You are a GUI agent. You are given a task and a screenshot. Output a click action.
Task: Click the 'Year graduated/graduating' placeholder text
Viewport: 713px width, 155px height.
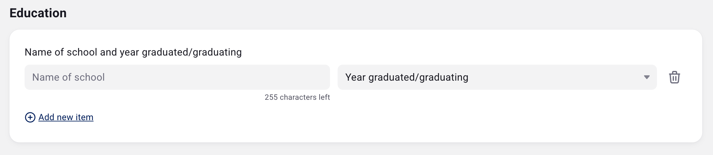pos(407,77)
